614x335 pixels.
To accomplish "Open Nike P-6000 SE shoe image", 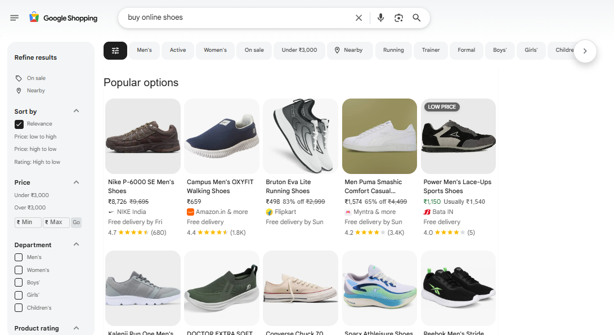I will (x=143, y=136).
